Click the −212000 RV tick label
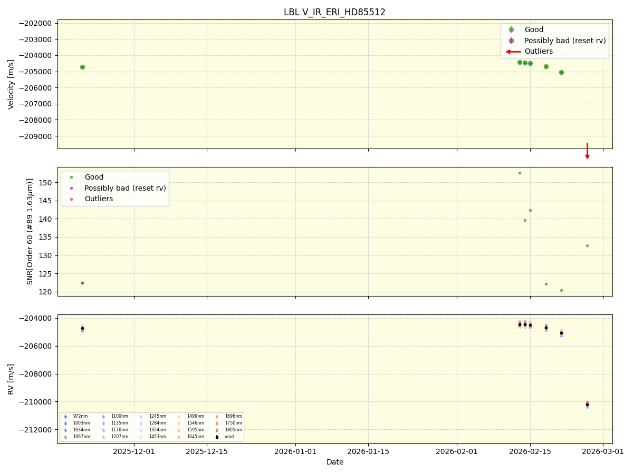633x474 pixels. pyautogui.click(x=36, y=430)
